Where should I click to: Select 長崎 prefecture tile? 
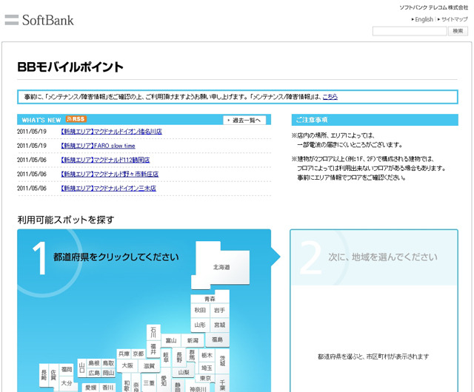(x=44, y=376)
